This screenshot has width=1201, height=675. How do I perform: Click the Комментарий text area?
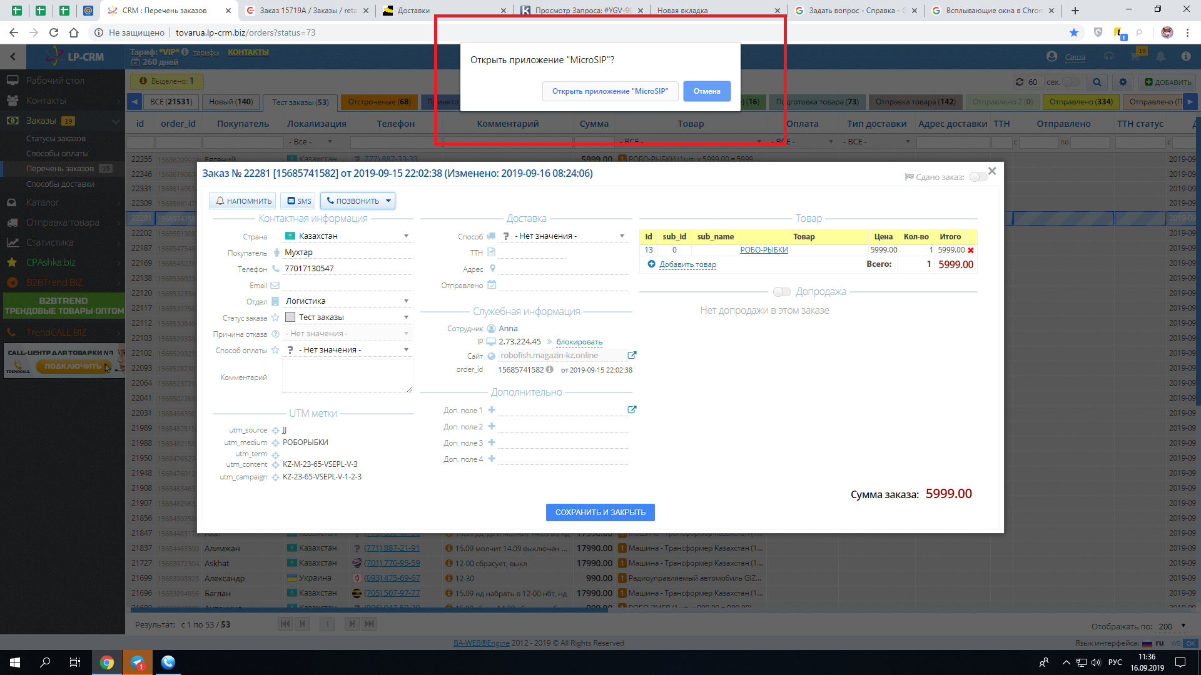[x=347, y=377]
